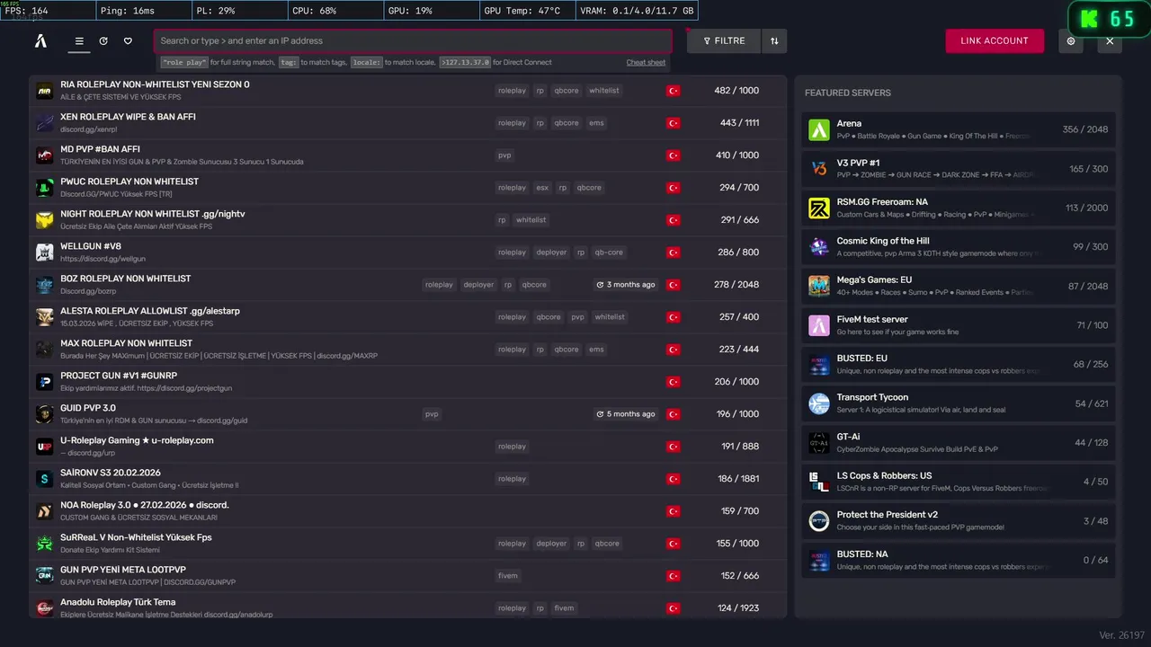Open the FILTRE filter dropdown
This screenshot has height=647, width=1151.
click(x=724, y=40)
